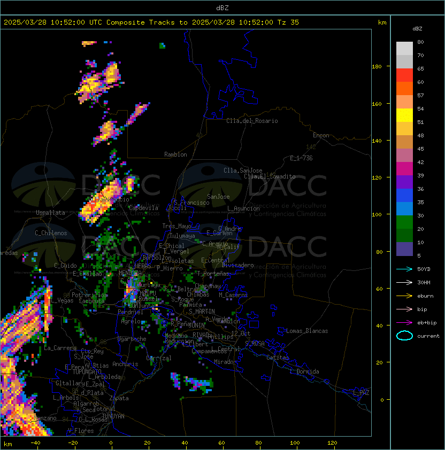Click the 'C_Guido' map label
Screen dimensions: 445x450
[x=65, y=266]
